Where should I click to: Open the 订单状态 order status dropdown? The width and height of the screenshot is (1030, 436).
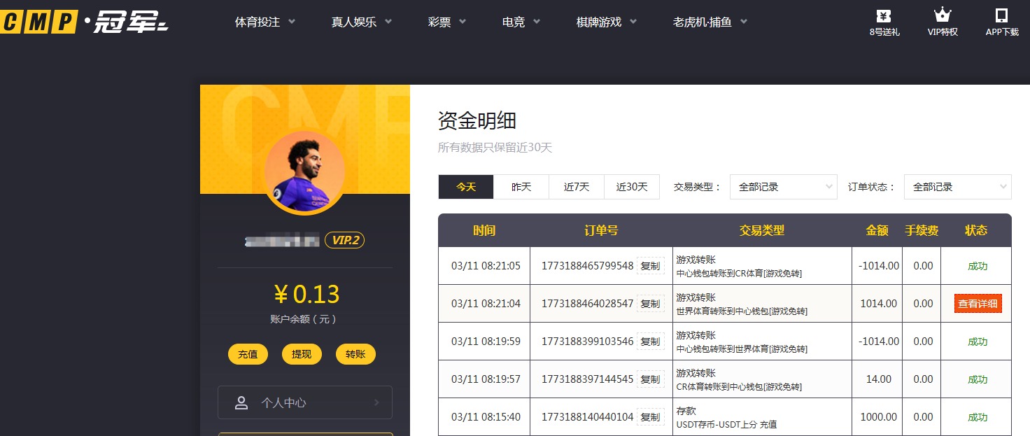pyautogui.click(x=957, y=187)
